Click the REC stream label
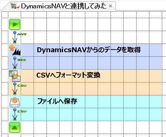 tap(22, 60)
